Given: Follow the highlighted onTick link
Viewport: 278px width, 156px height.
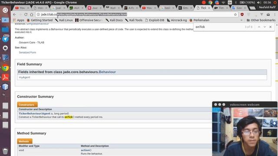Looking at the screenshot, I should 69,117.
